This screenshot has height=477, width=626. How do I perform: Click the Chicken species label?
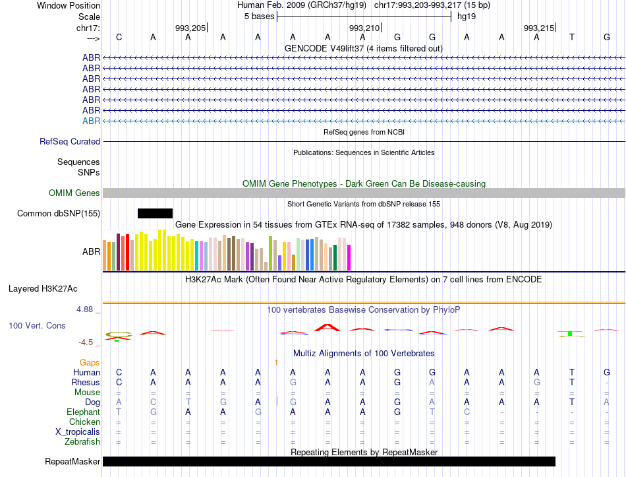(x=84, y=422)
